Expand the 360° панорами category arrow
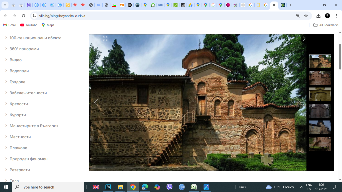This screenshot has height=192, width=342. coord(6,49)
